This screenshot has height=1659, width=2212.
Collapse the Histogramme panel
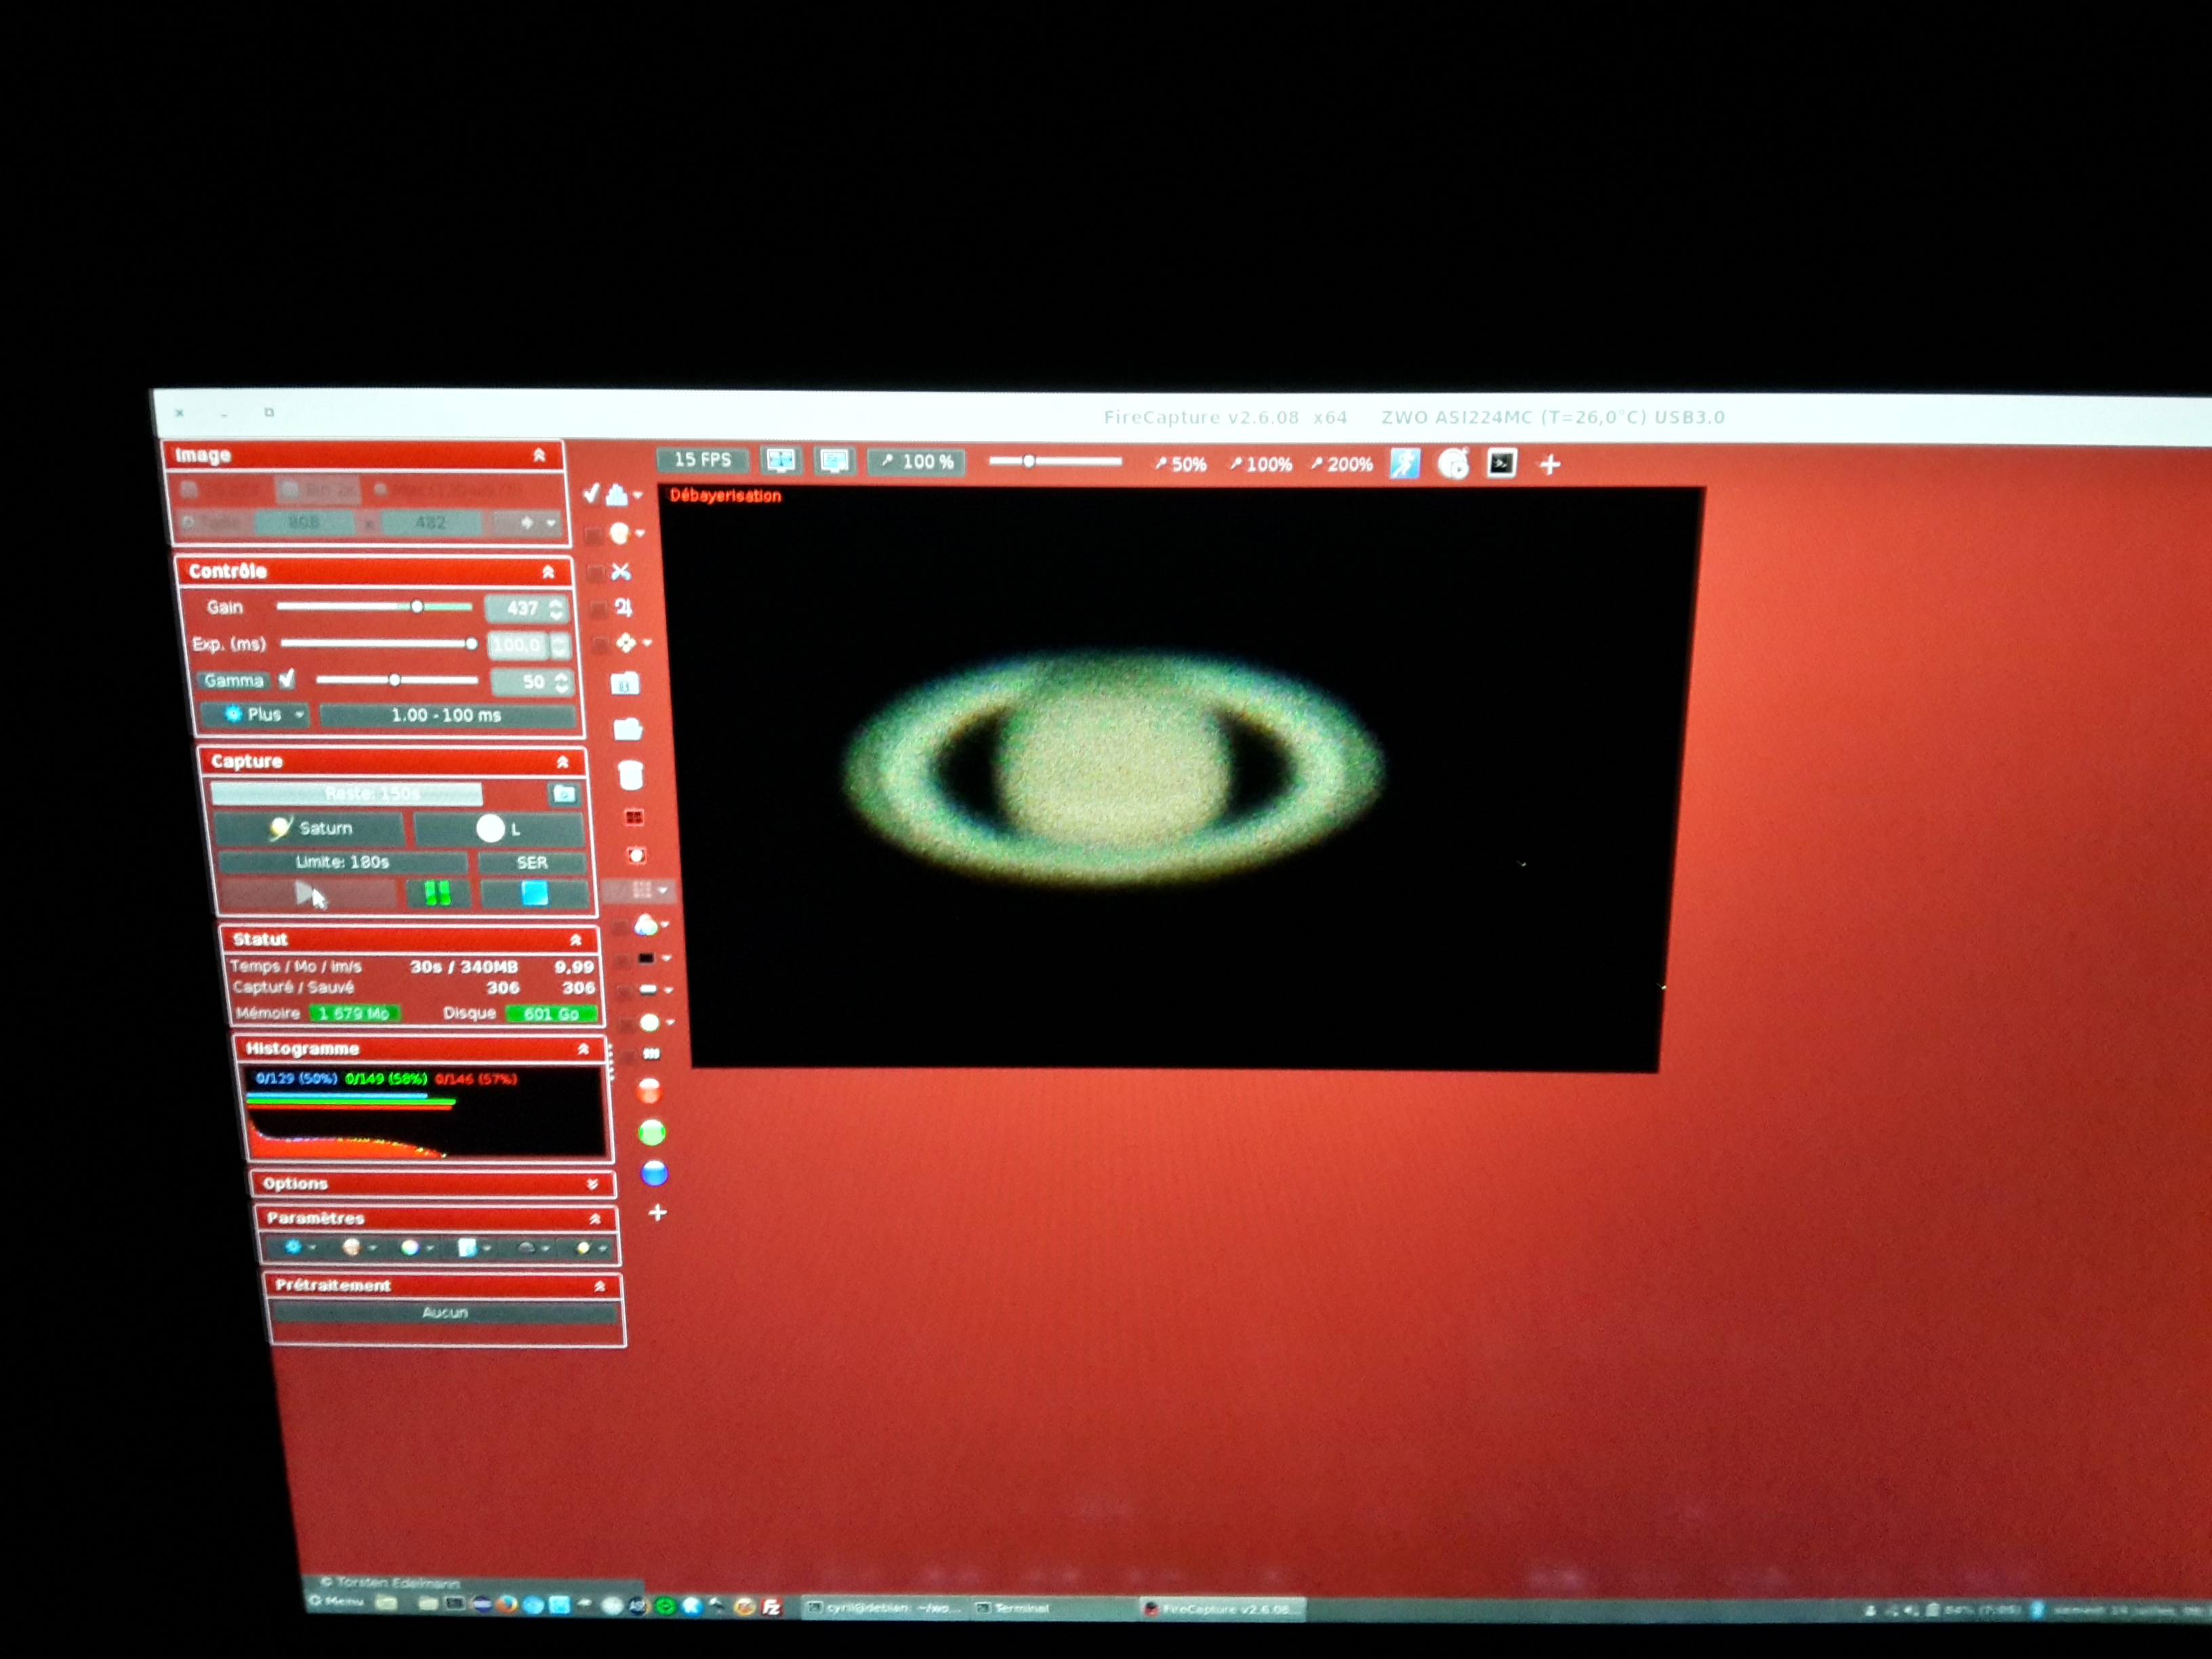583,1049
